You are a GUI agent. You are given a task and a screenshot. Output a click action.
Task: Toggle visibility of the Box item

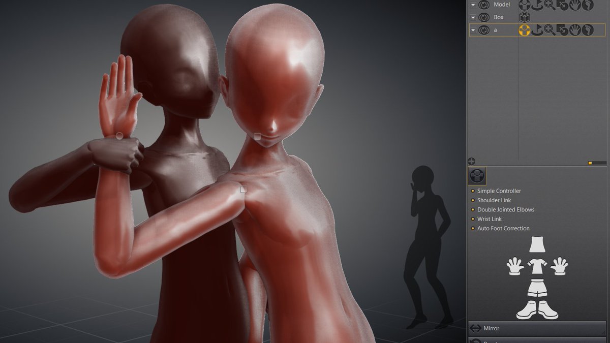484,17
